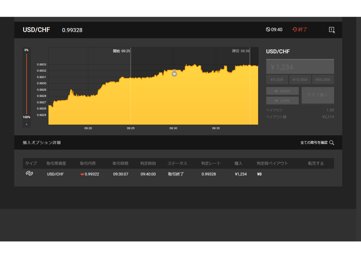Click the 今すぐ購入 buy now button
This screenshot has width=361, height=258.
coord(318,95)
